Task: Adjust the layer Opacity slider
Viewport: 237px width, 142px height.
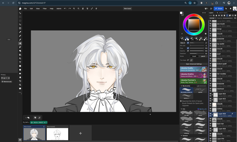Action: tap(228, 18)
